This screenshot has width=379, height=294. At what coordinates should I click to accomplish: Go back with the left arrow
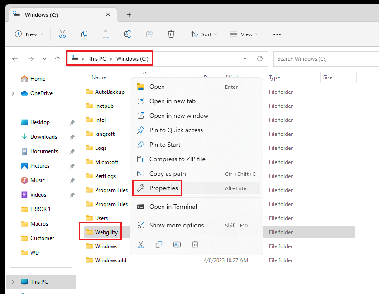click(x=15, y=59)
